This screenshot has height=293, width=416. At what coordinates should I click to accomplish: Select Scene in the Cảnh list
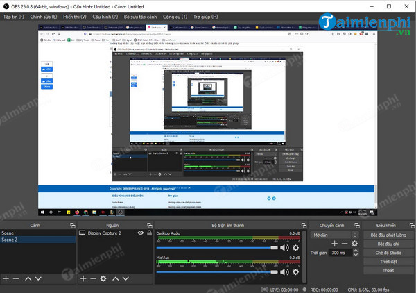coord(38,233)
